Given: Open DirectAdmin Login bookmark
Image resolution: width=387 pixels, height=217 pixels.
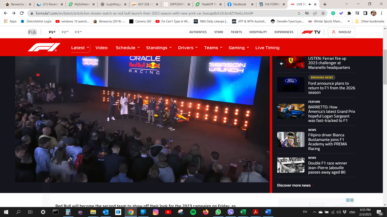Looking at the screenshot, I should pyautogui.click(x=36, y=21).
